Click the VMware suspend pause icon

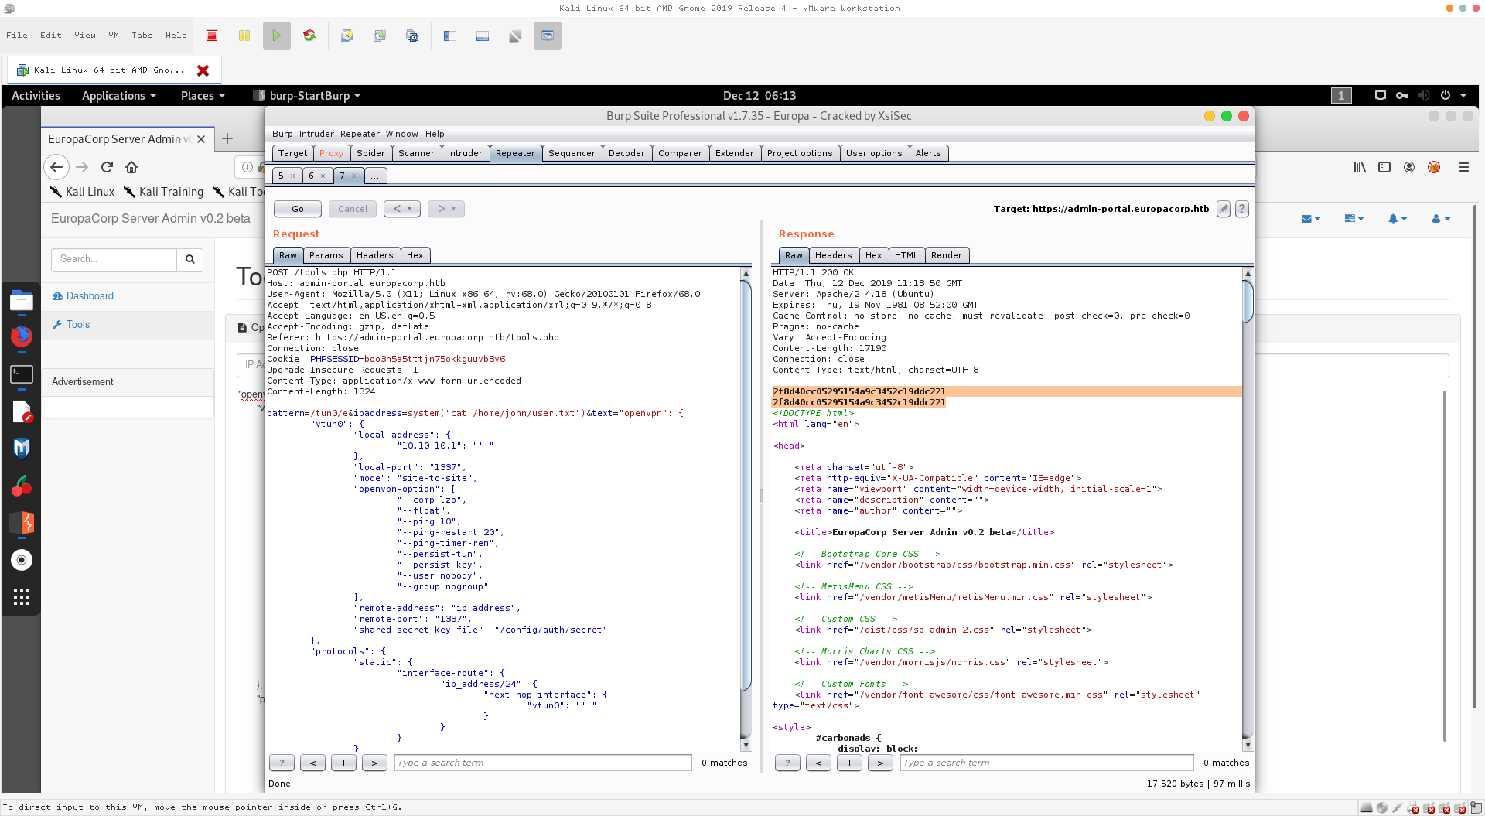[244, 36]
